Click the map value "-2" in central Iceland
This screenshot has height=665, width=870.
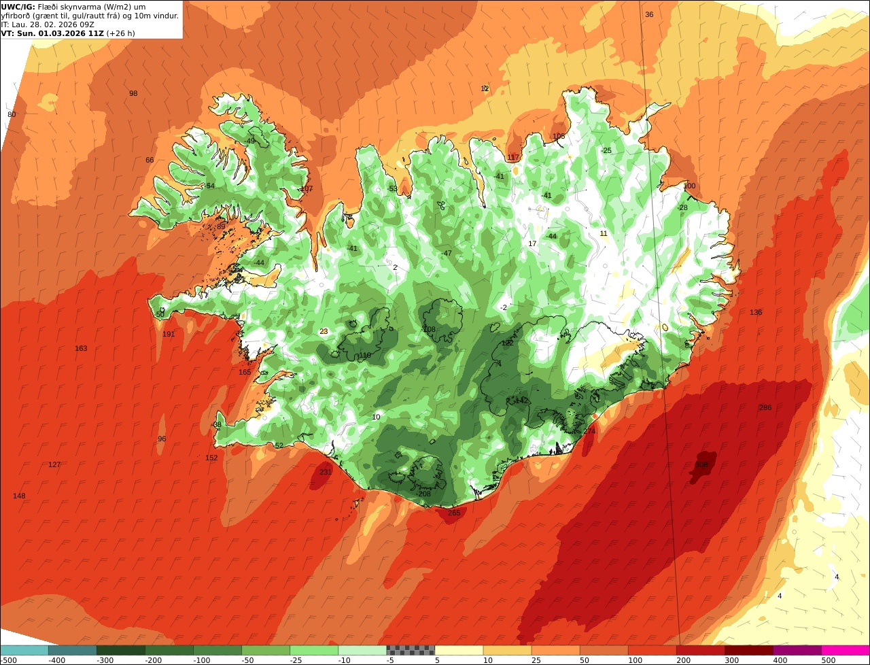tap(503, 308)
